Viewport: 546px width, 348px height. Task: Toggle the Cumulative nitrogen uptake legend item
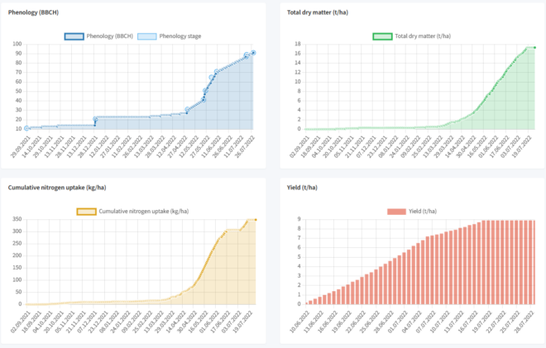click(x=132, y=212)
